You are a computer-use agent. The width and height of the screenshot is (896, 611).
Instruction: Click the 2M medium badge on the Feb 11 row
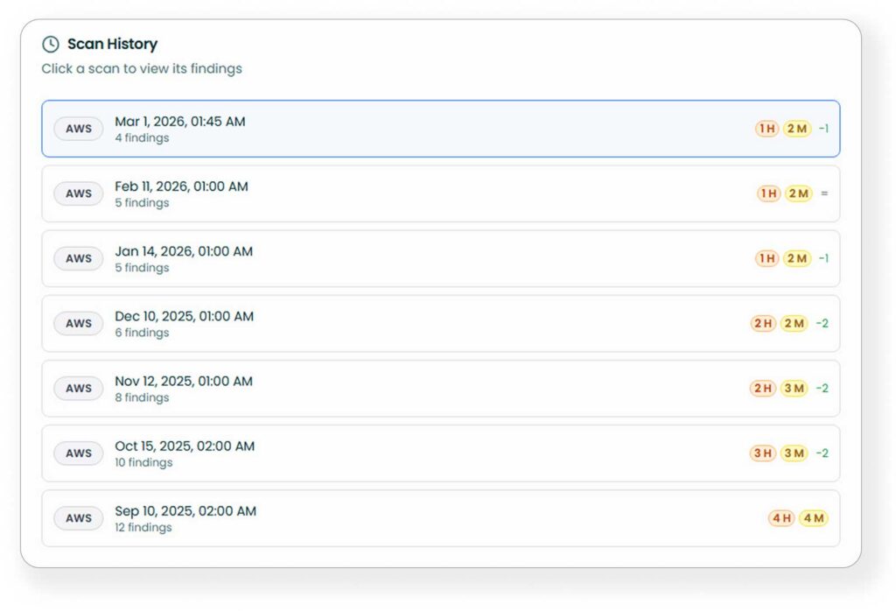[797, 193]
